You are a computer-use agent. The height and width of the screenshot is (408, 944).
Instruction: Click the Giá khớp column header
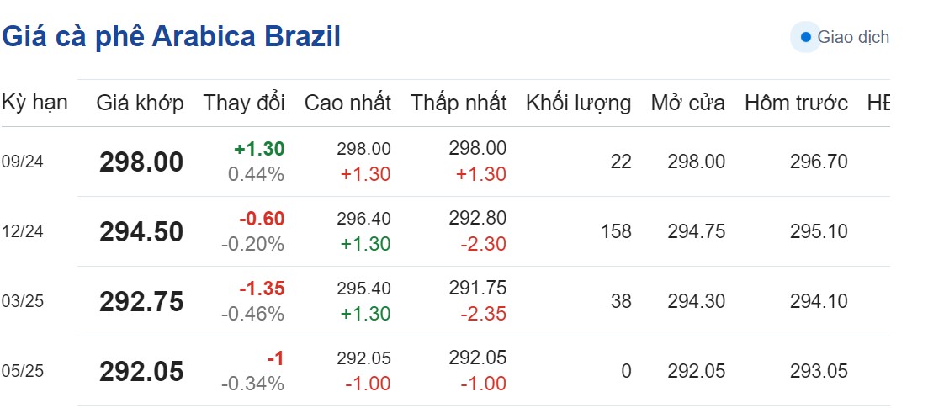click(140, 103)
